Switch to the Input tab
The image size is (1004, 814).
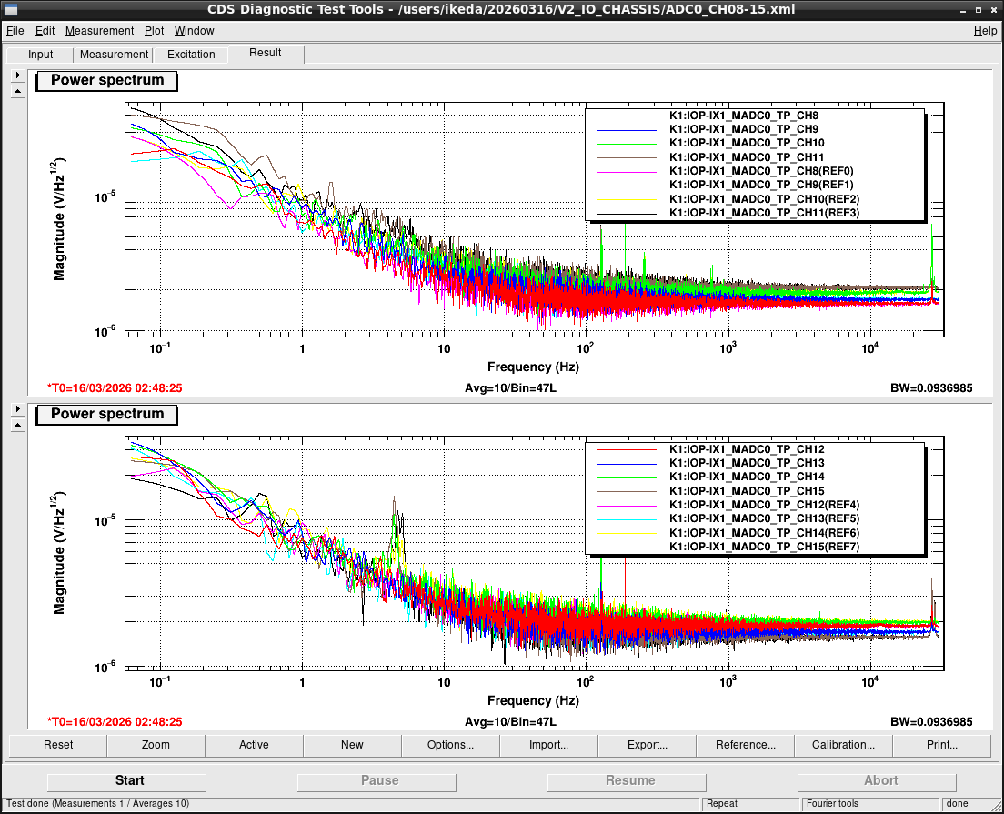point(40,55)
